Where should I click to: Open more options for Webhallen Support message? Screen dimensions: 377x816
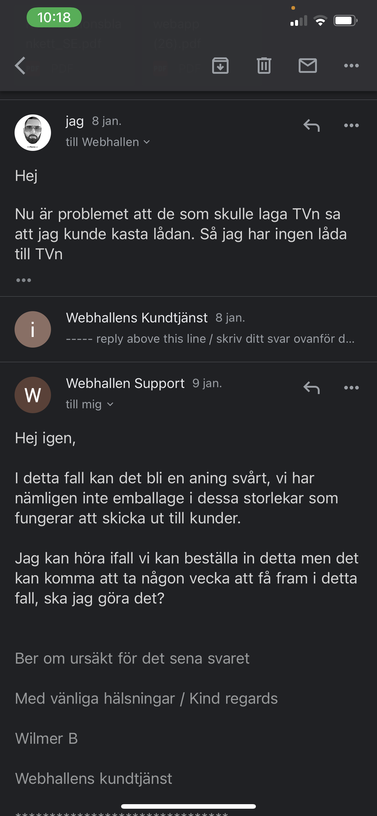(x=351, y=388)
